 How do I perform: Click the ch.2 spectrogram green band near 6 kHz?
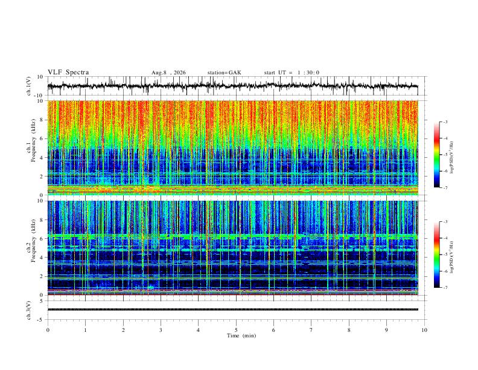click(232, 236)
